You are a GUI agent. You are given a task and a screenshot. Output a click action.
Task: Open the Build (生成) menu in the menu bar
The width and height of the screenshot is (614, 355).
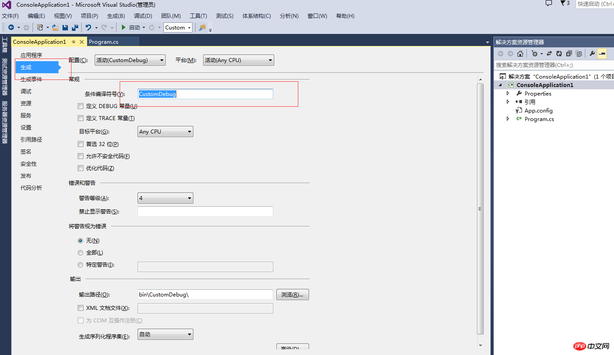[x=116, y=16]
